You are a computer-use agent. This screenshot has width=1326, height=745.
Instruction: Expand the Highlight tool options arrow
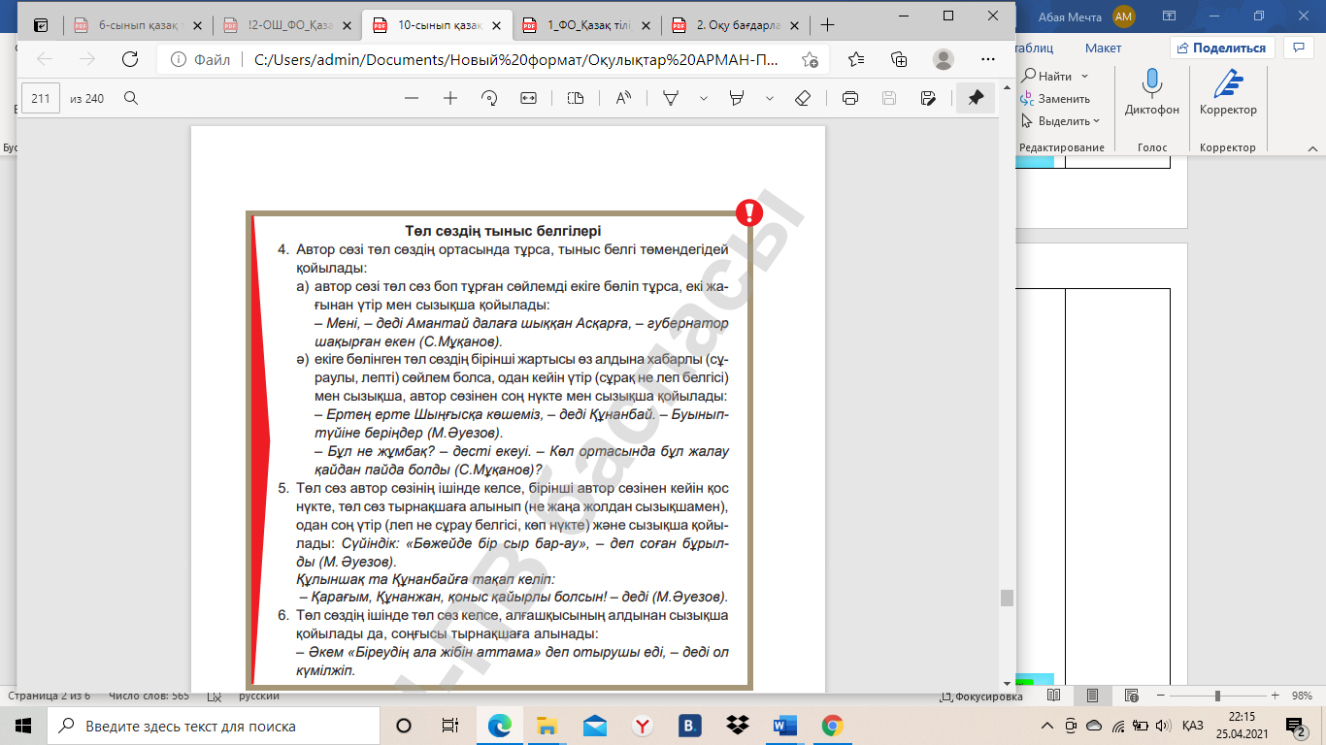click(x=770, y=98)
